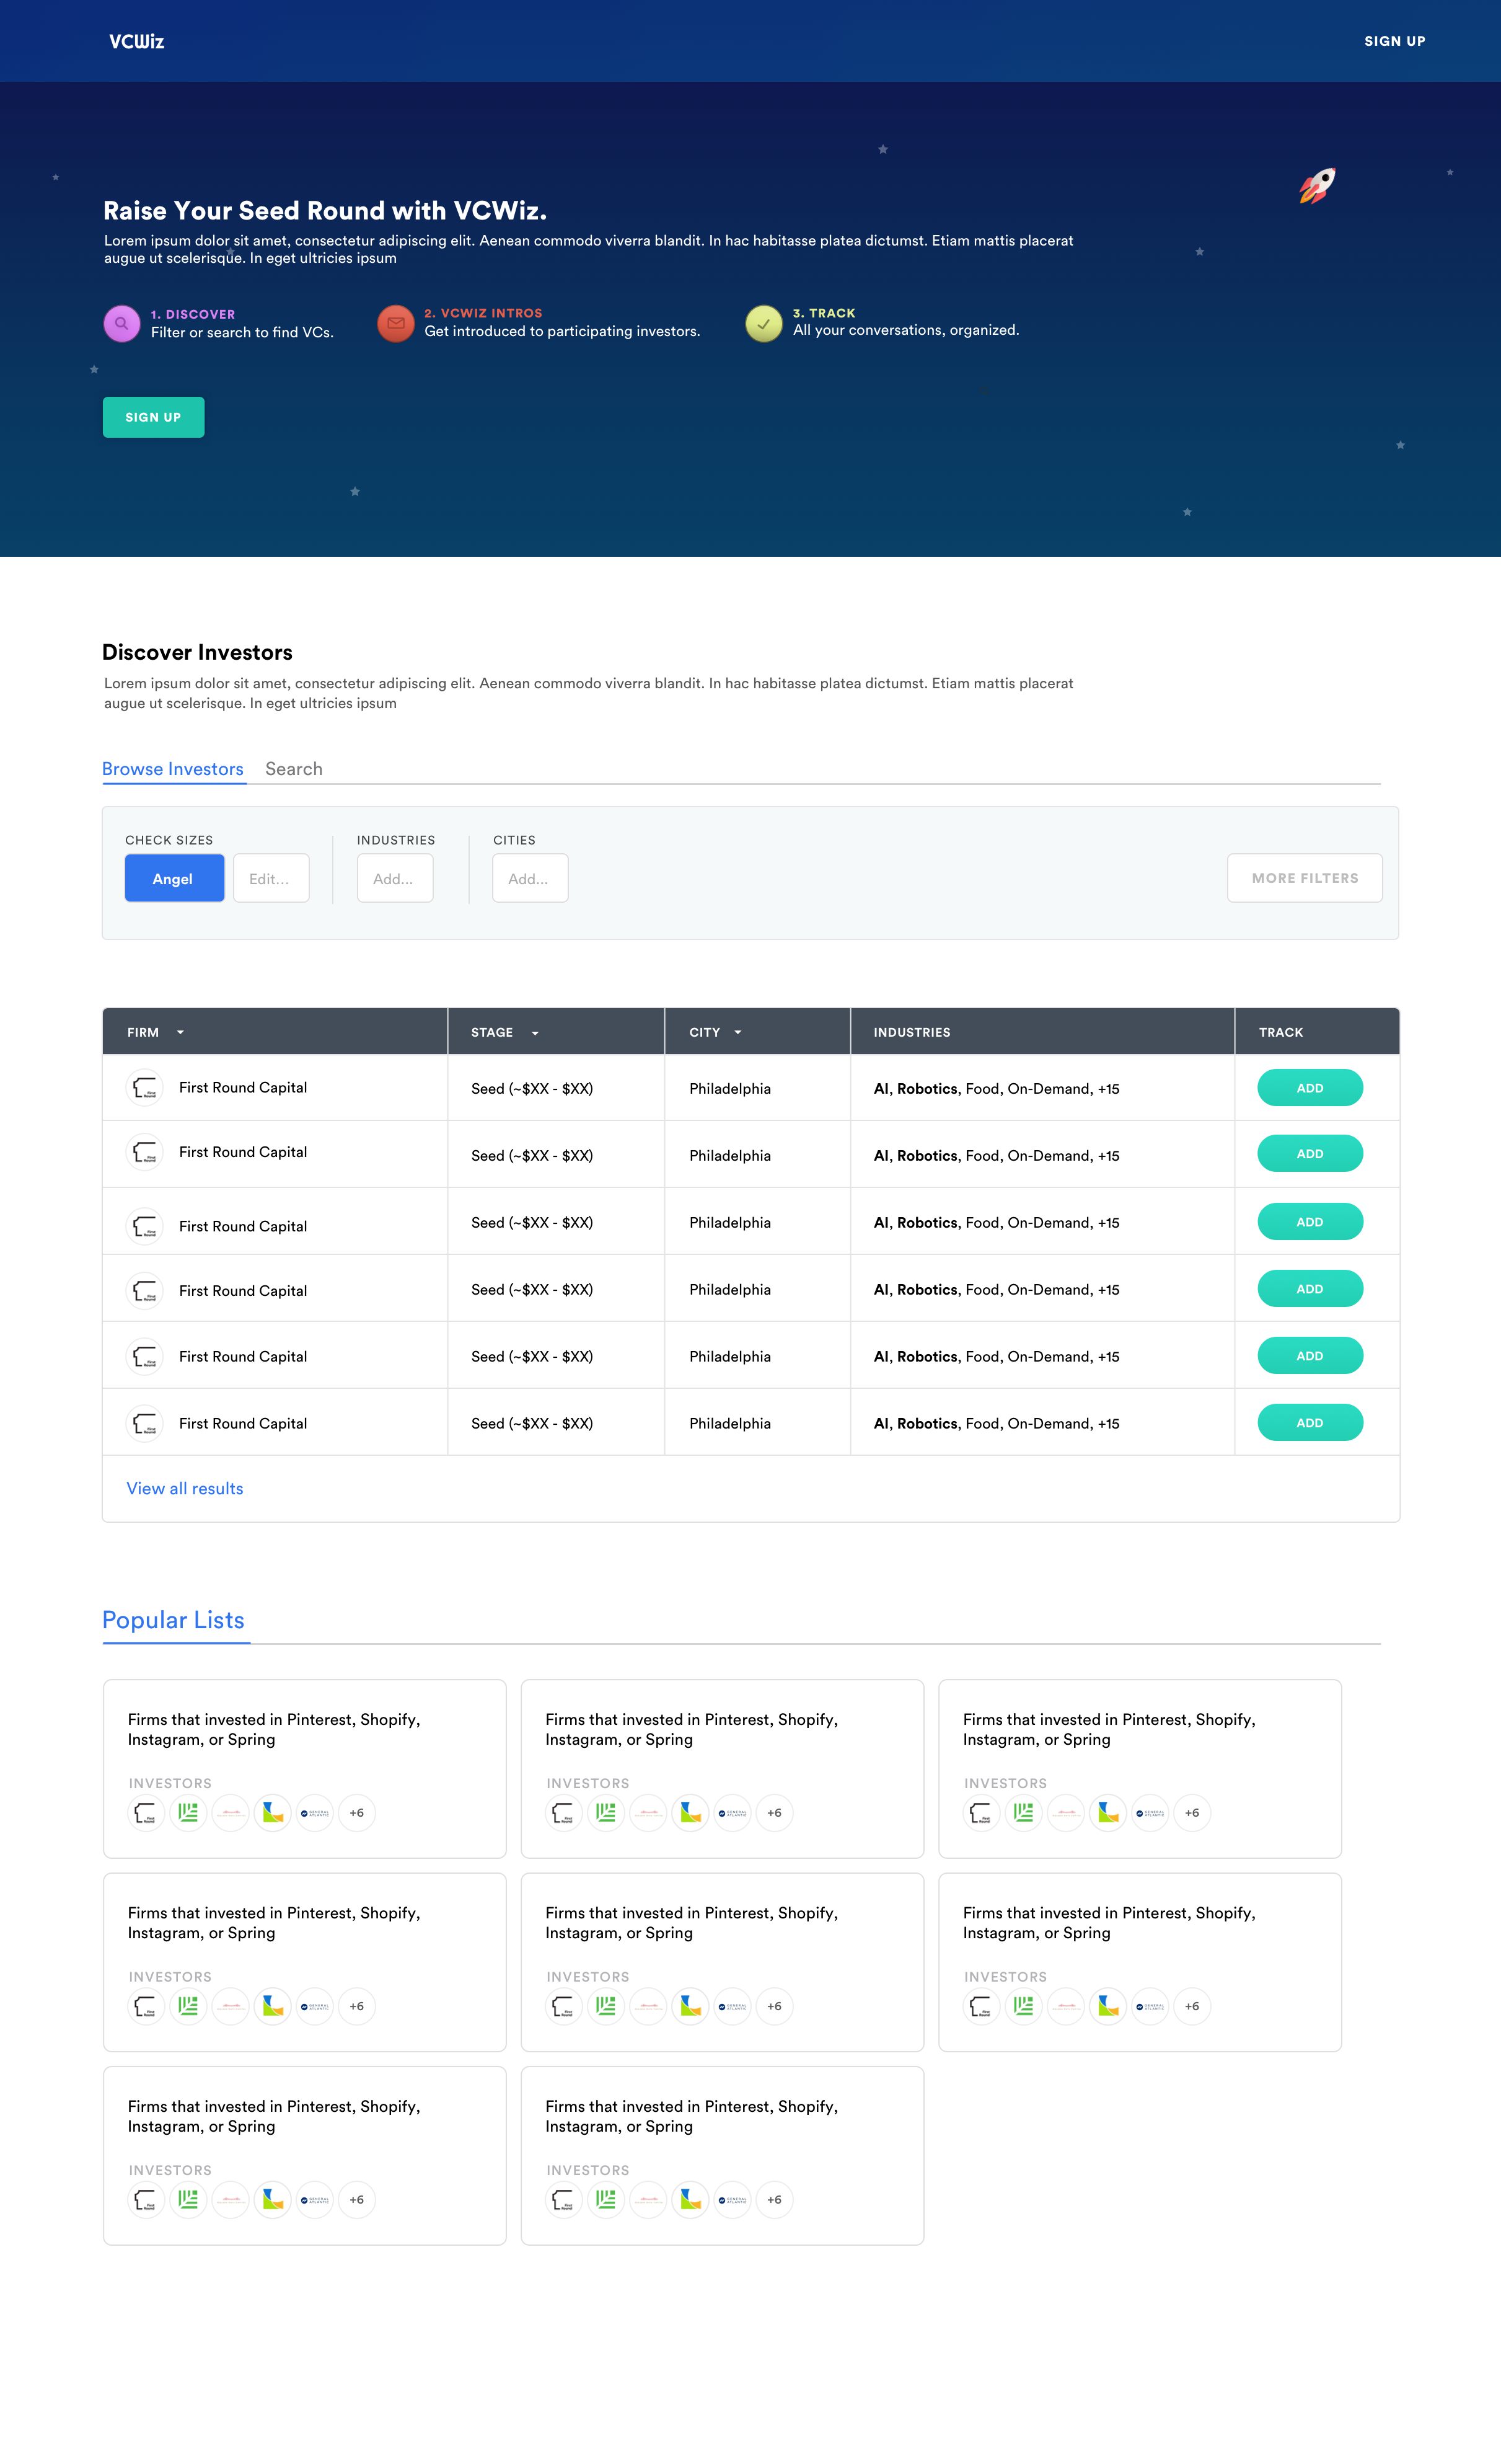Click Add for the last table row
Screen dimensions: 1501x2464
1309,1422
